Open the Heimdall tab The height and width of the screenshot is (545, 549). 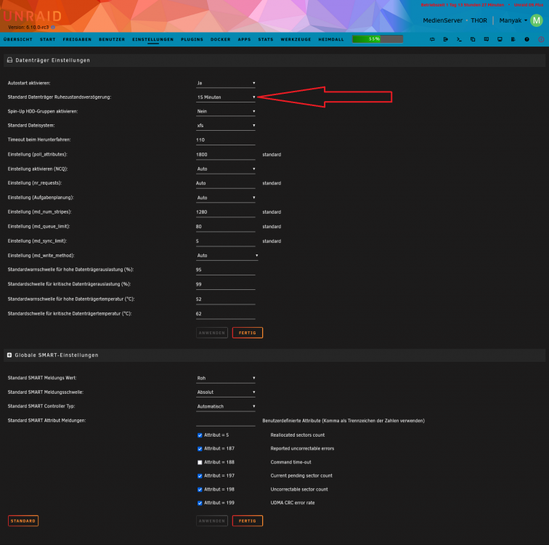pos(331,39)
